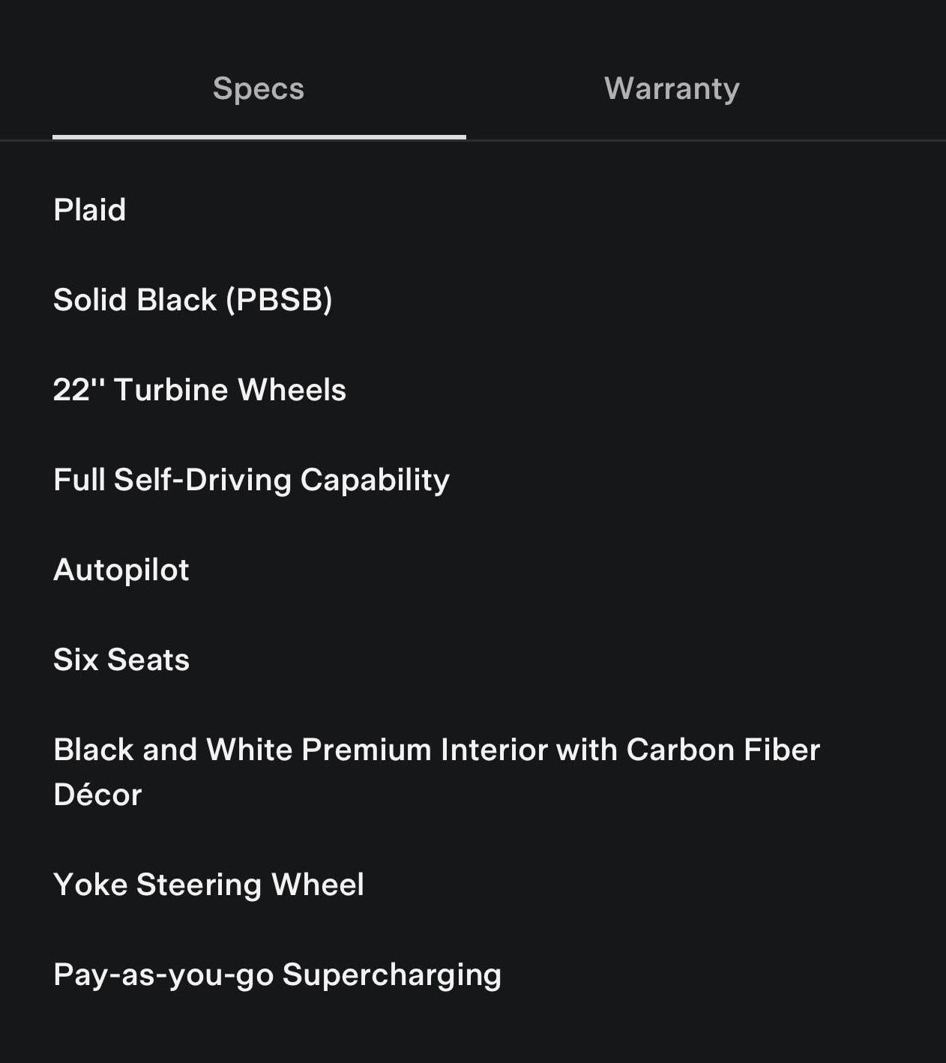The height and width of the screenshot is (1063, 946).
Task: Click the Carbon Fiber text
Action: pyautogui.click(x=723, y=750)
